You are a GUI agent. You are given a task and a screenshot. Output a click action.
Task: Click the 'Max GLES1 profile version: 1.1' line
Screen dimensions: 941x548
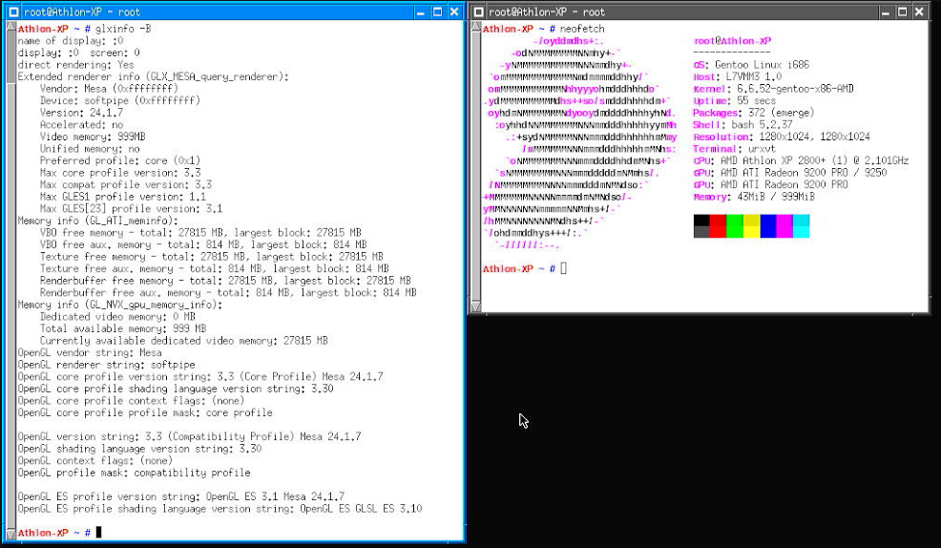pyautogui.click(x=123, y=197)
